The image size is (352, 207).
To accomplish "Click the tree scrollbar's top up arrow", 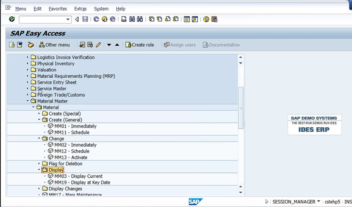I will (241, 57).
